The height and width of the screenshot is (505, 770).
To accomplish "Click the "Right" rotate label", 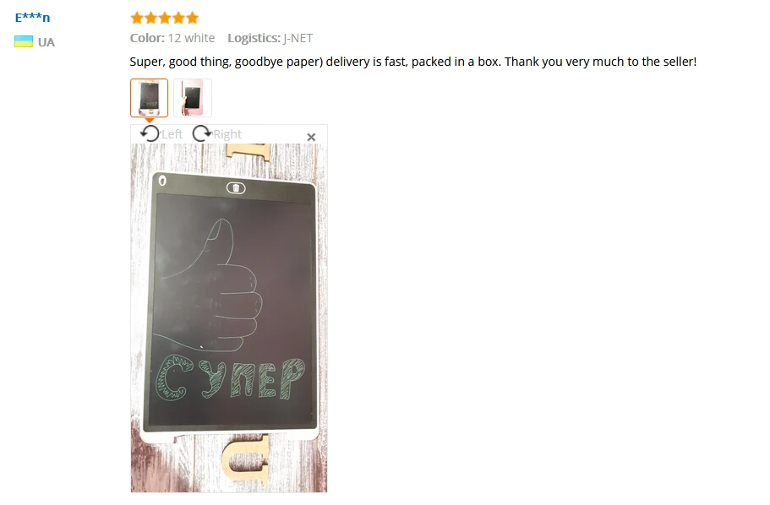I will click(x=227, y=134).
